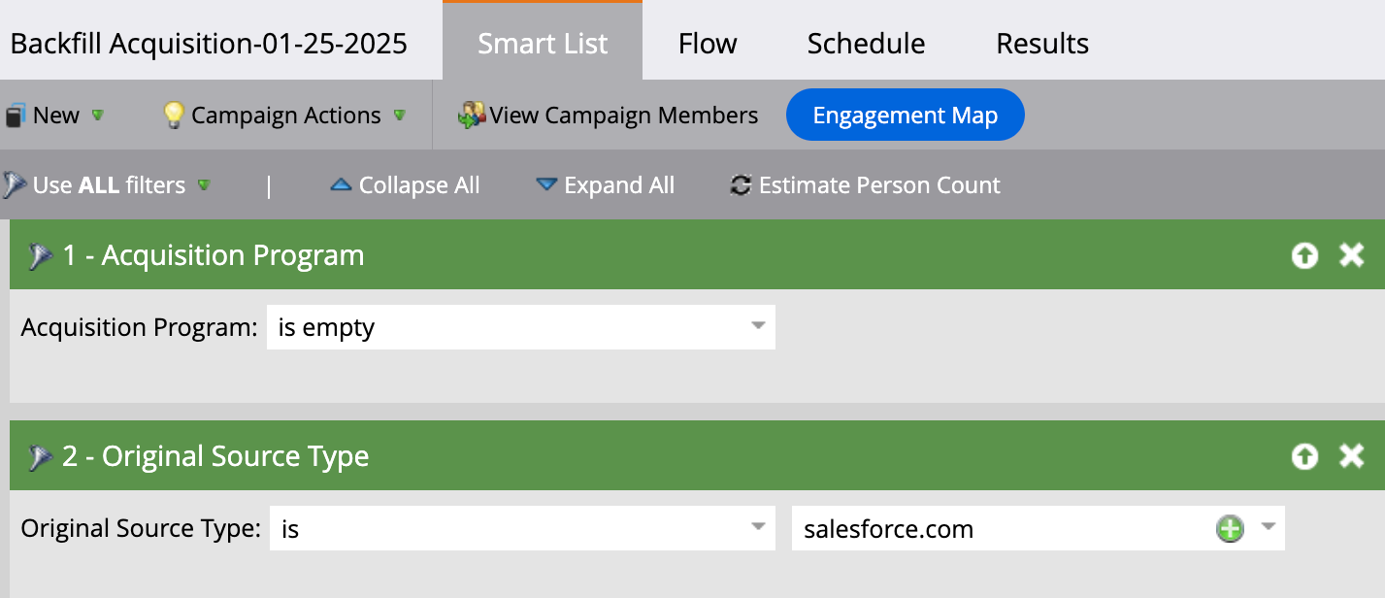Open the Original Source Type operator dropdown

coord(758,528)
